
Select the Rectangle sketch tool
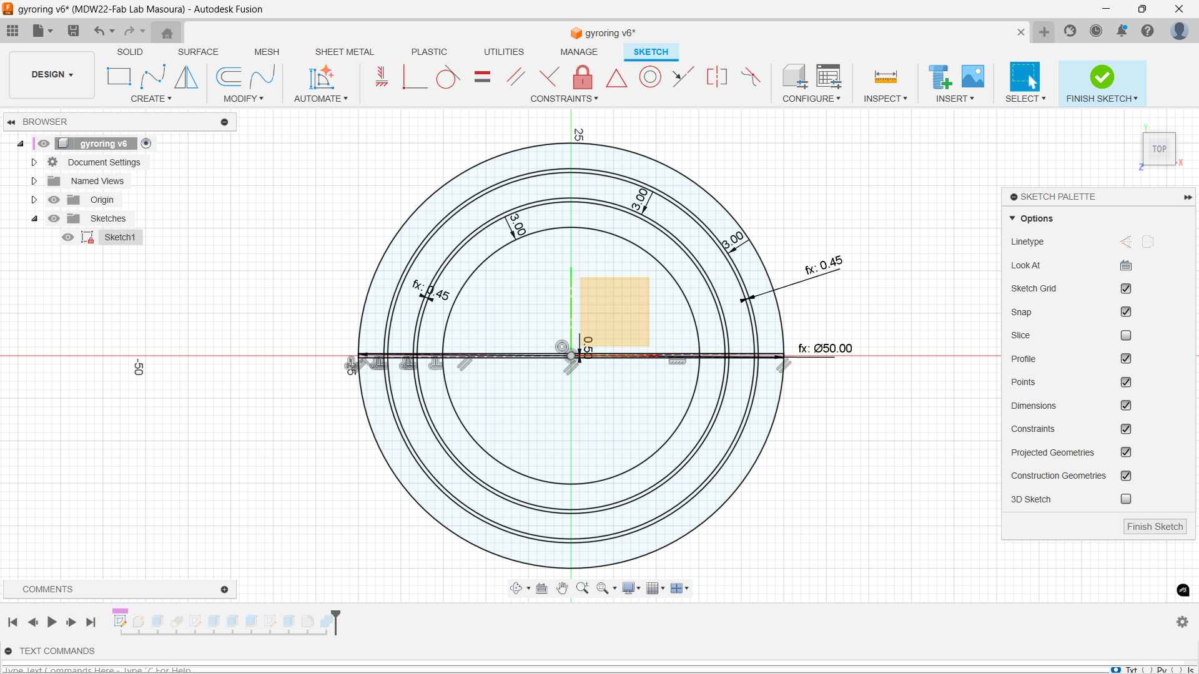pos(119,77)
